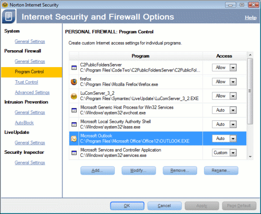This screenshot has width=261, height=214.
Task: Open the Trust Control page
Action: coord(27,82)
